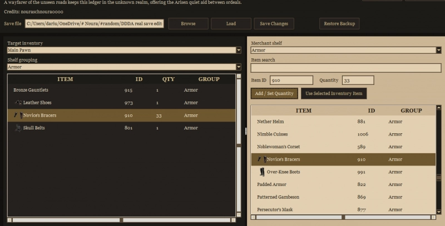
Task: Click Save Changes button
Action: [274, 24]
